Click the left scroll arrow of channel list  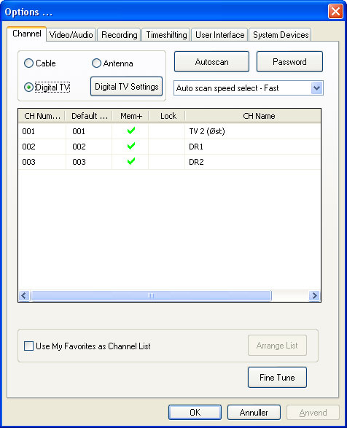[24, 295]
